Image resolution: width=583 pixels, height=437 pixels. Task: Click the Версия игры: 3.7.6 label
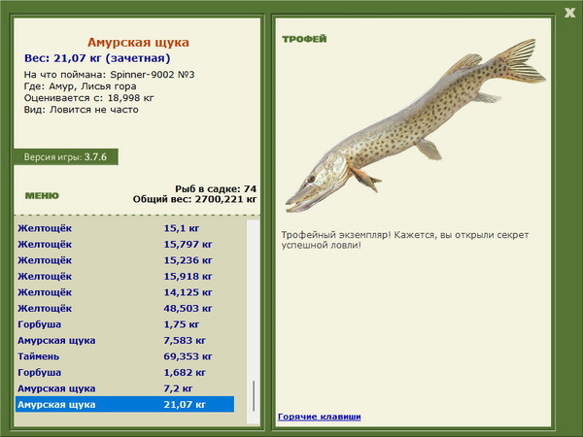[65, 156]
